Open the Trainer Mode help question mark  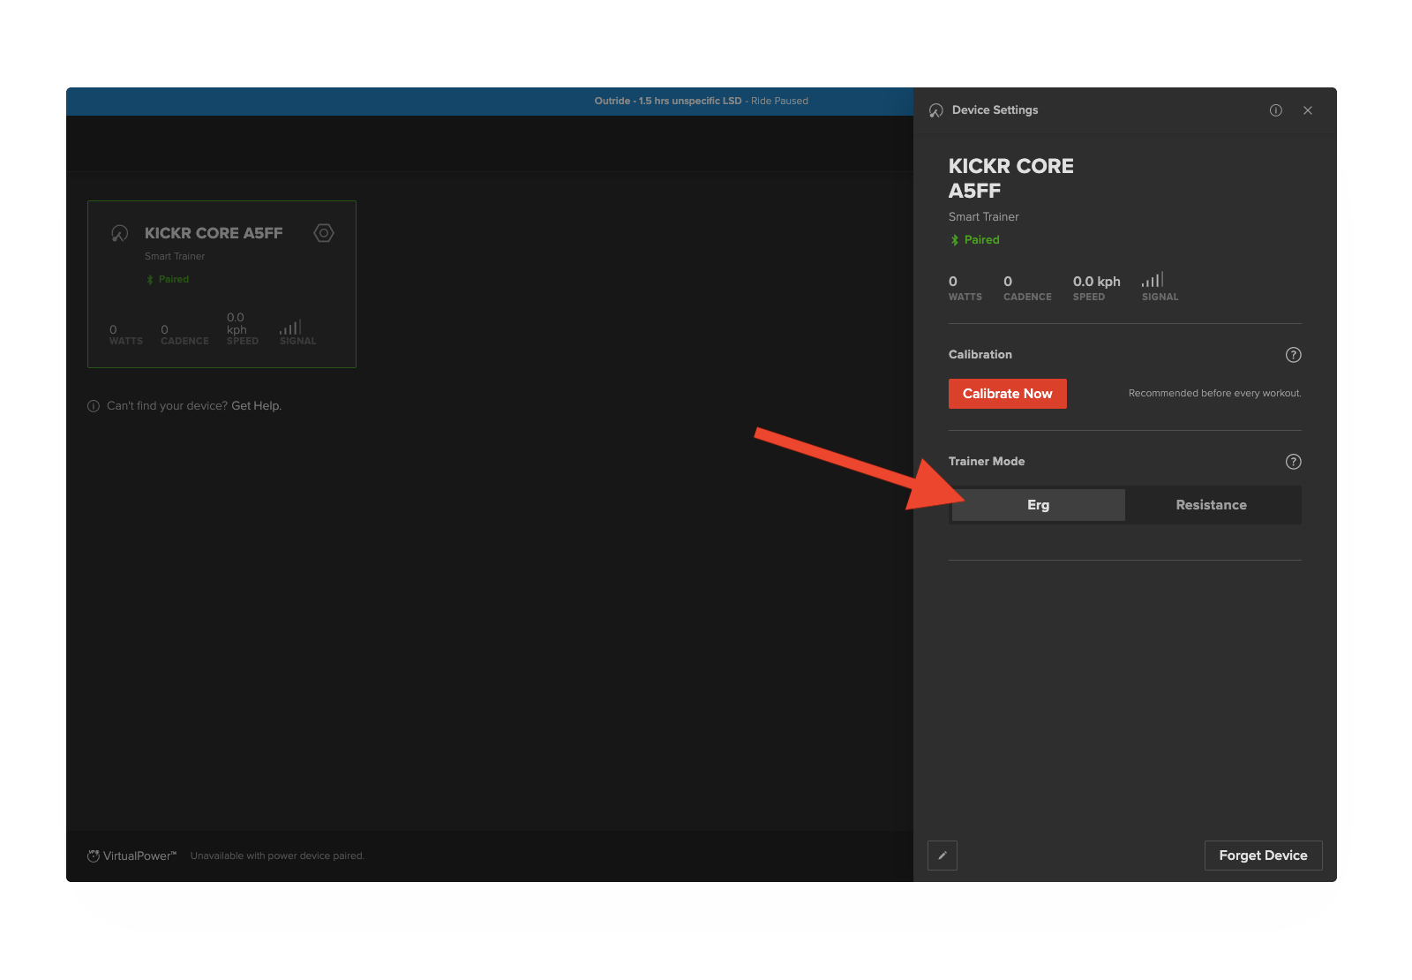(1293, 462)
